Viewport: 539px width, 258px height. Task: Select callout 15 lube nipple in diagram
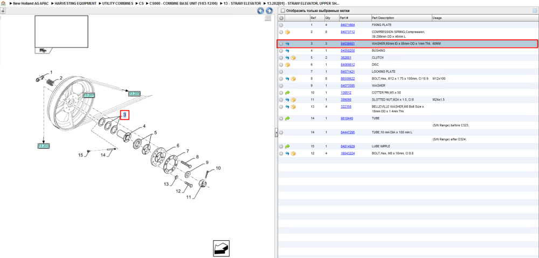(x=81, y=155)
